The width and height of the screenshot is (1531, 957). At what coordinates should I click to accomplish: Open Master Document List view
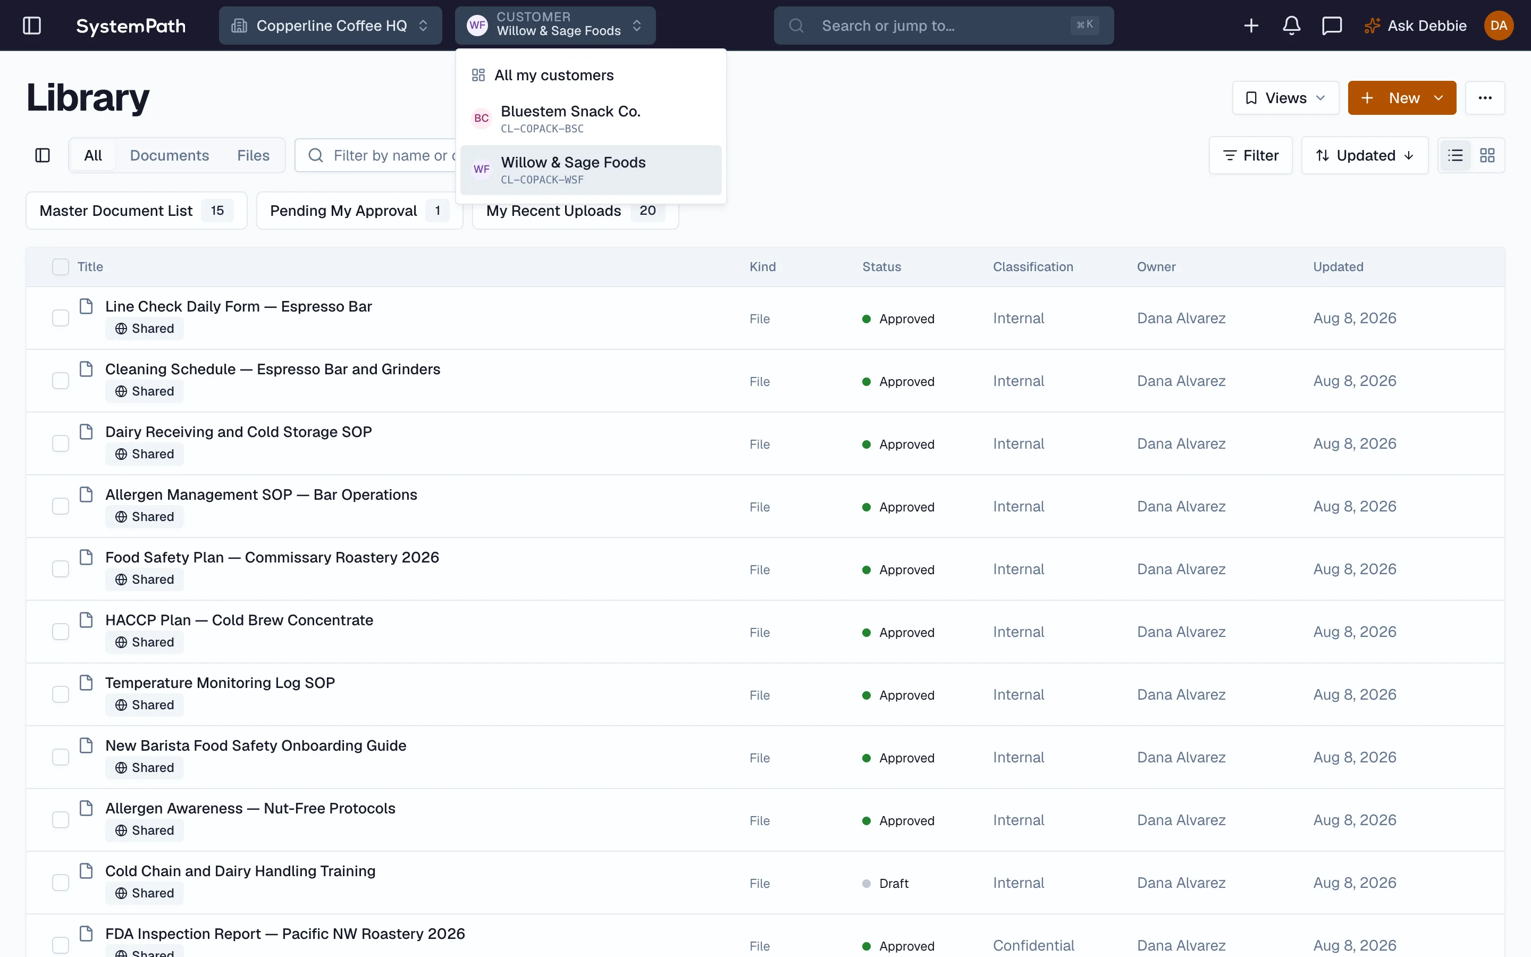point(136,211)
